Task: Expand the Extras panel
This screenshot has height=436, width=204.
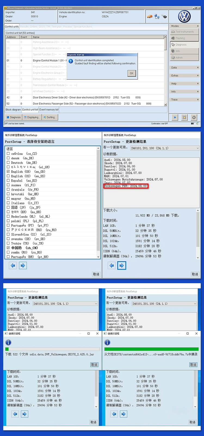Action: (x=184, y=76)
